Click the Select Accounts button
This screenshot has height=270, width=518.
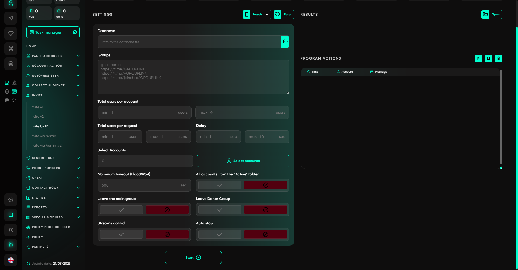(243, 161)
